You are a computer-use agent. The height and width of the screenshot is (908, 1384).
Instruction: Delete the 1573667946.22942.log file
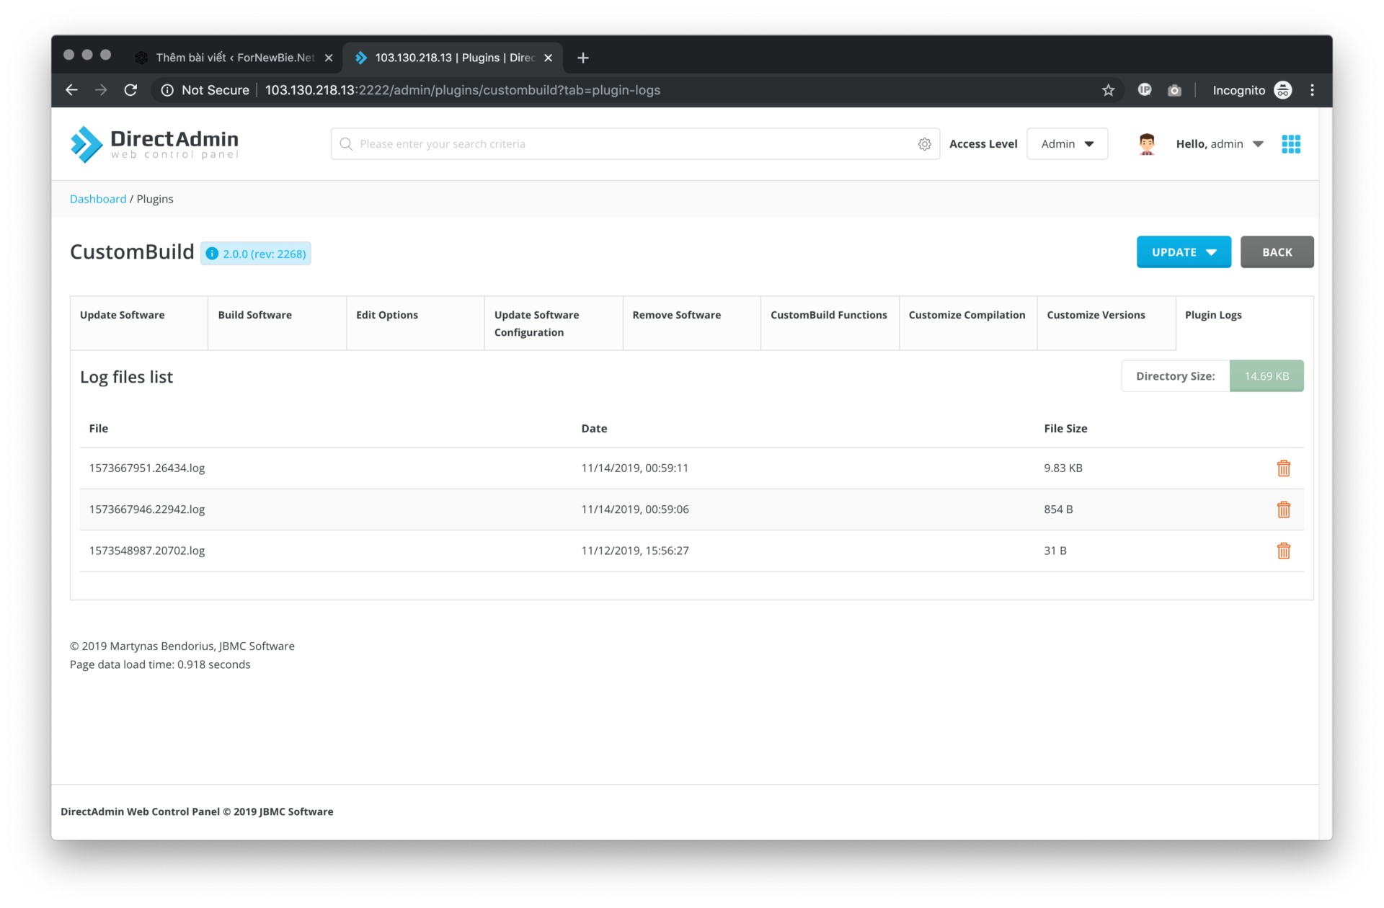pos(1283,509)
